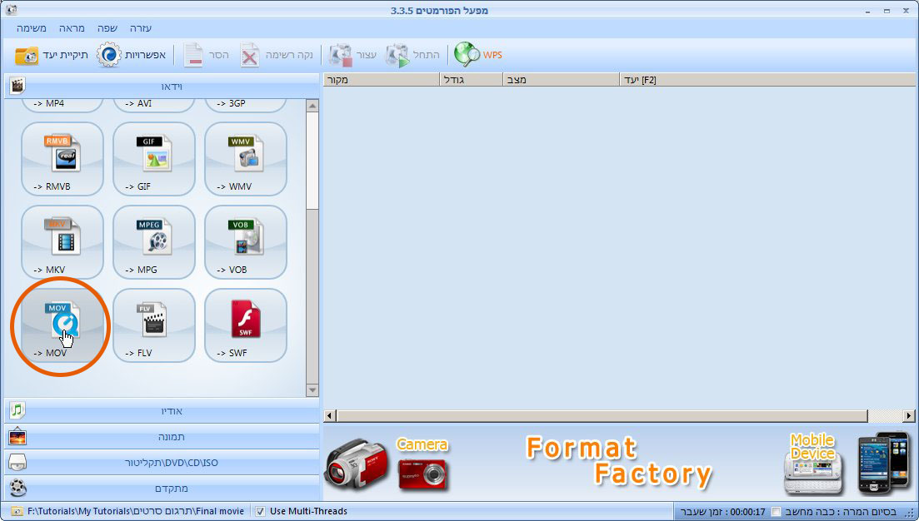Open the WMV conversion option

coord(246,159)
